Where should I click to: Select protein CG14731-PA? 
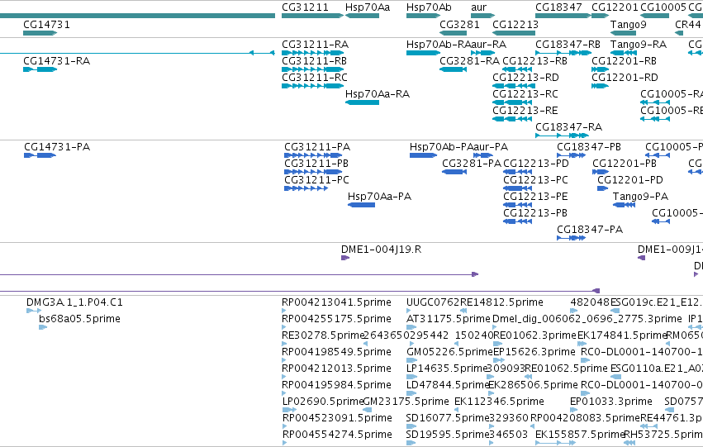tap(40, 155)
